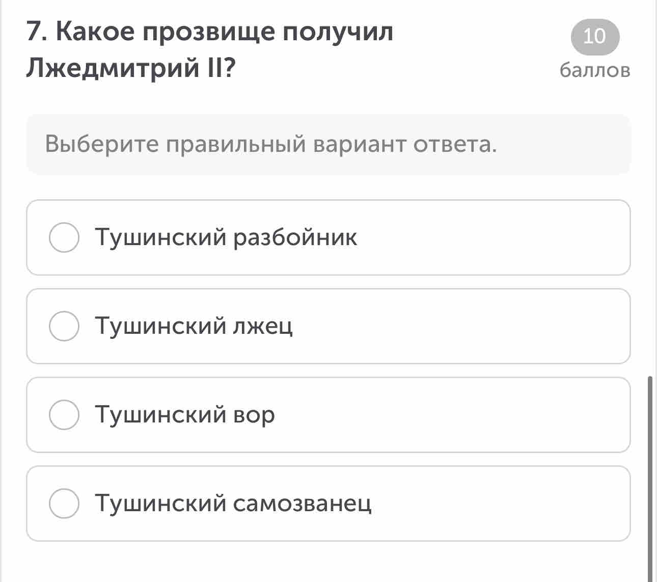Click the vertical scrollbar thumb
The height and width of the screenshot is (582, 657).
pos(649,478)
